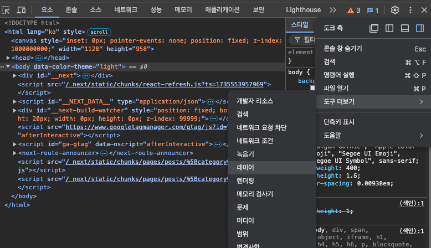Open the messages counter showing 1
The height and width of the screenshot is (248, 431).
373,11
